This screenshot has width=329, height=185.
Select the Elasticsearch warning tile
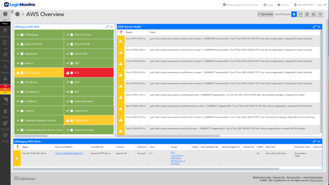point(89,120)
